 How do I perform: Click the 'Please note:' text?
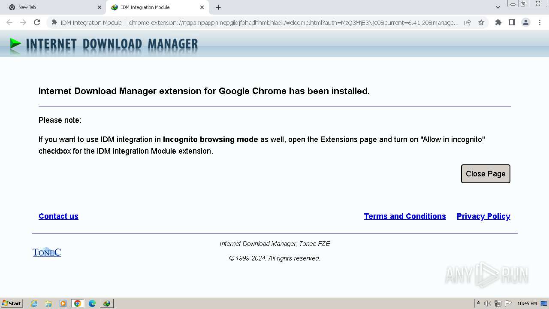(60, 120)
